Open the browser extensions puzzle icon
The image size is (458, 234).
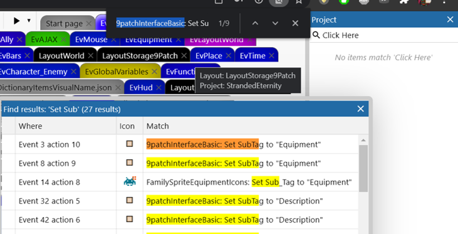pyautogui.click(x=403, y=2)
